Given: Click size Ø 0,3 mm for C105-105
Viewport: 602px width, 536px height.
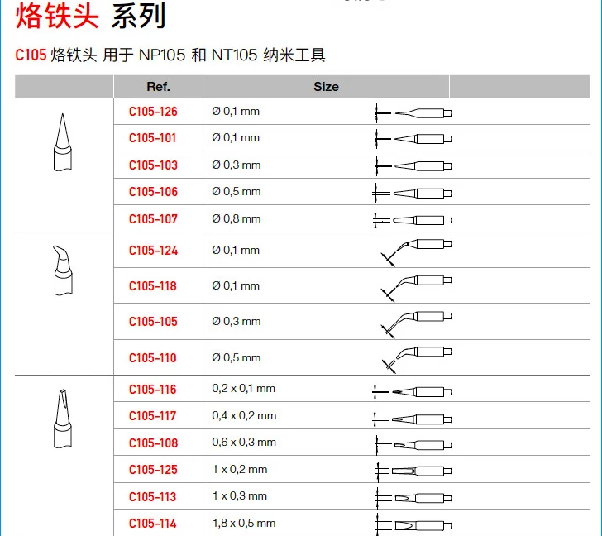Looking at the screenshot, I should point(236,322).
